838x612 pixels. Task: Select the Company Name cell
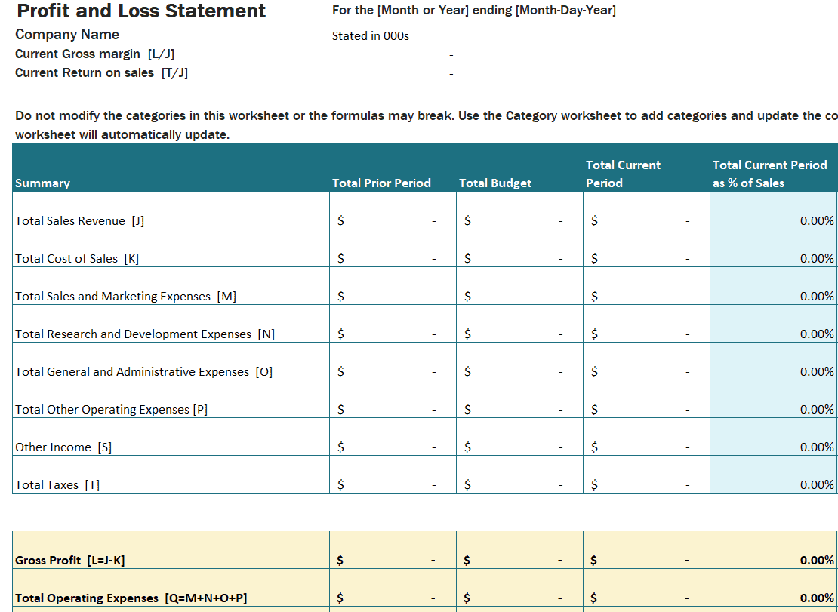[67, 34]
